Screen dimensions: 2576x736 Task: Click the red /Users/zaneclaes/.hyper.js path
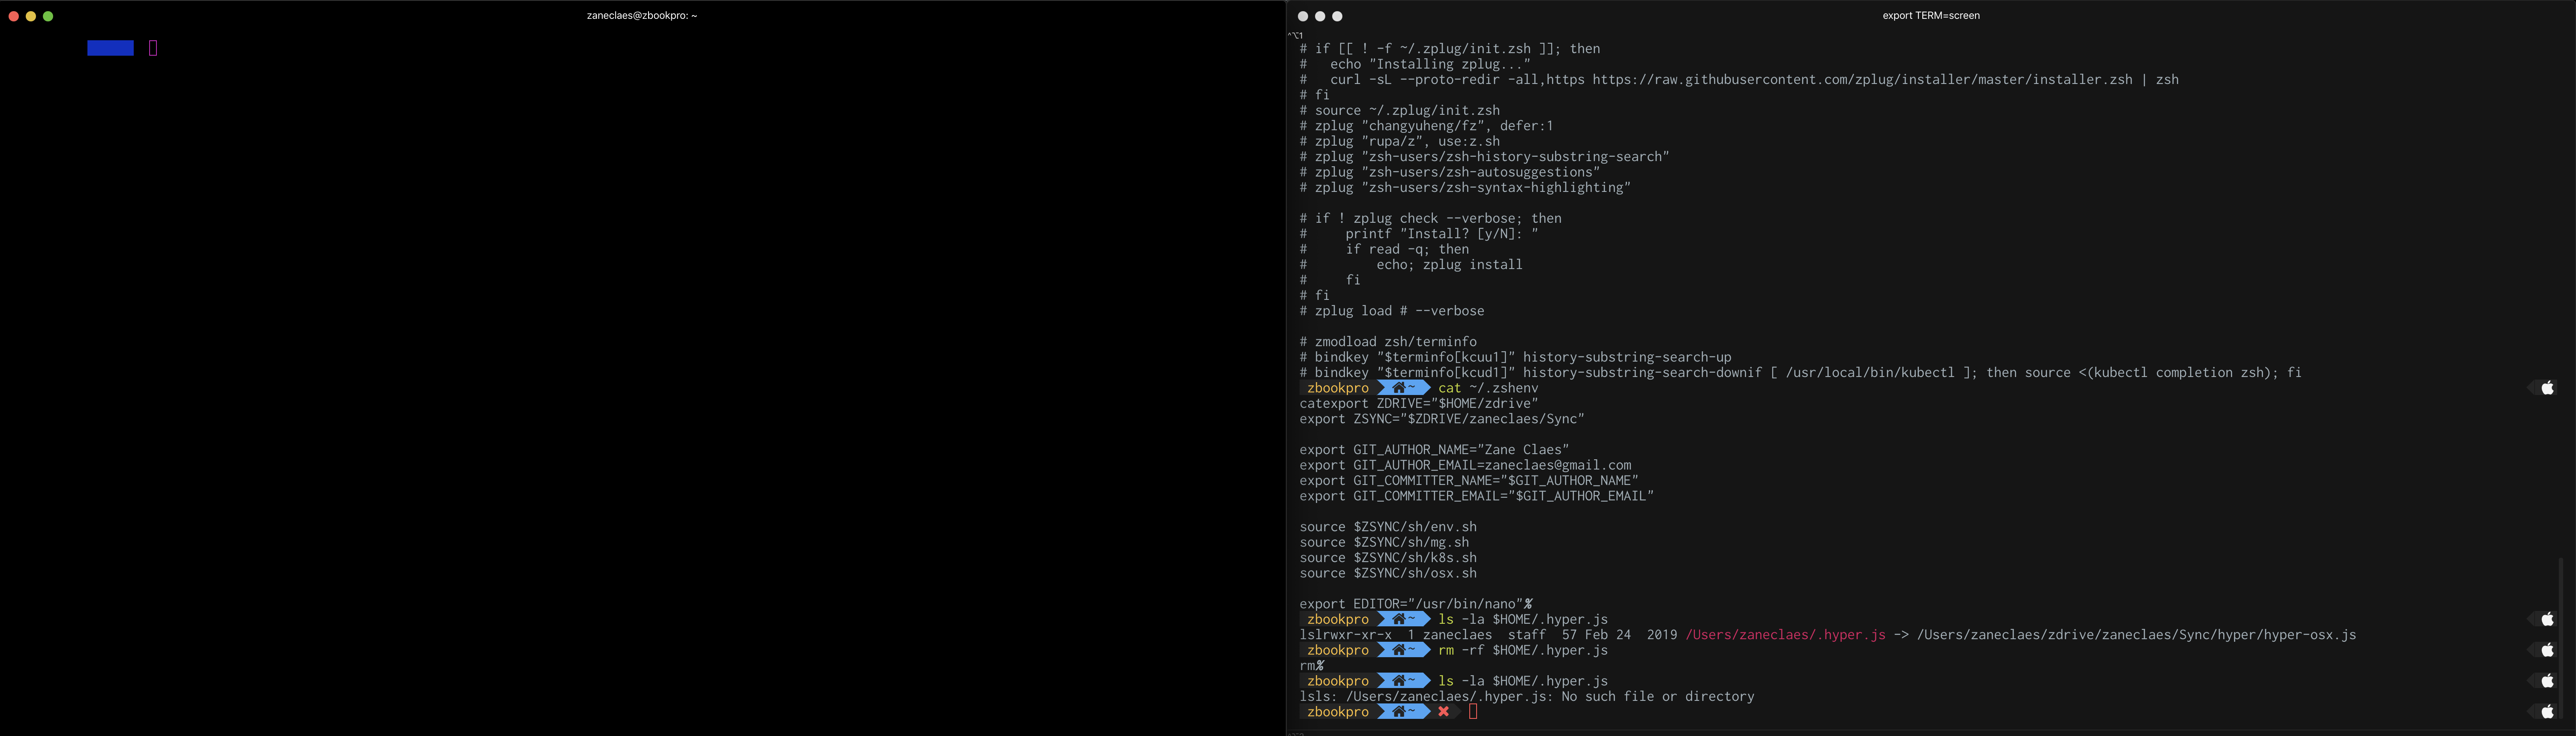point(1785,635)
